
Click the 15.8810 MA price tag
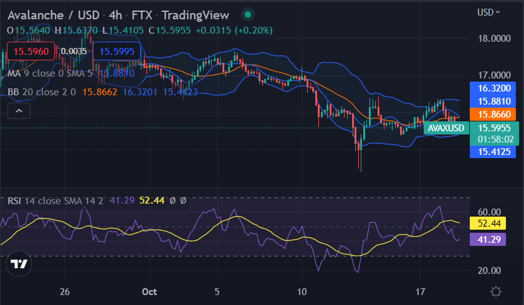pyautogui.click(x=493, y=101)
